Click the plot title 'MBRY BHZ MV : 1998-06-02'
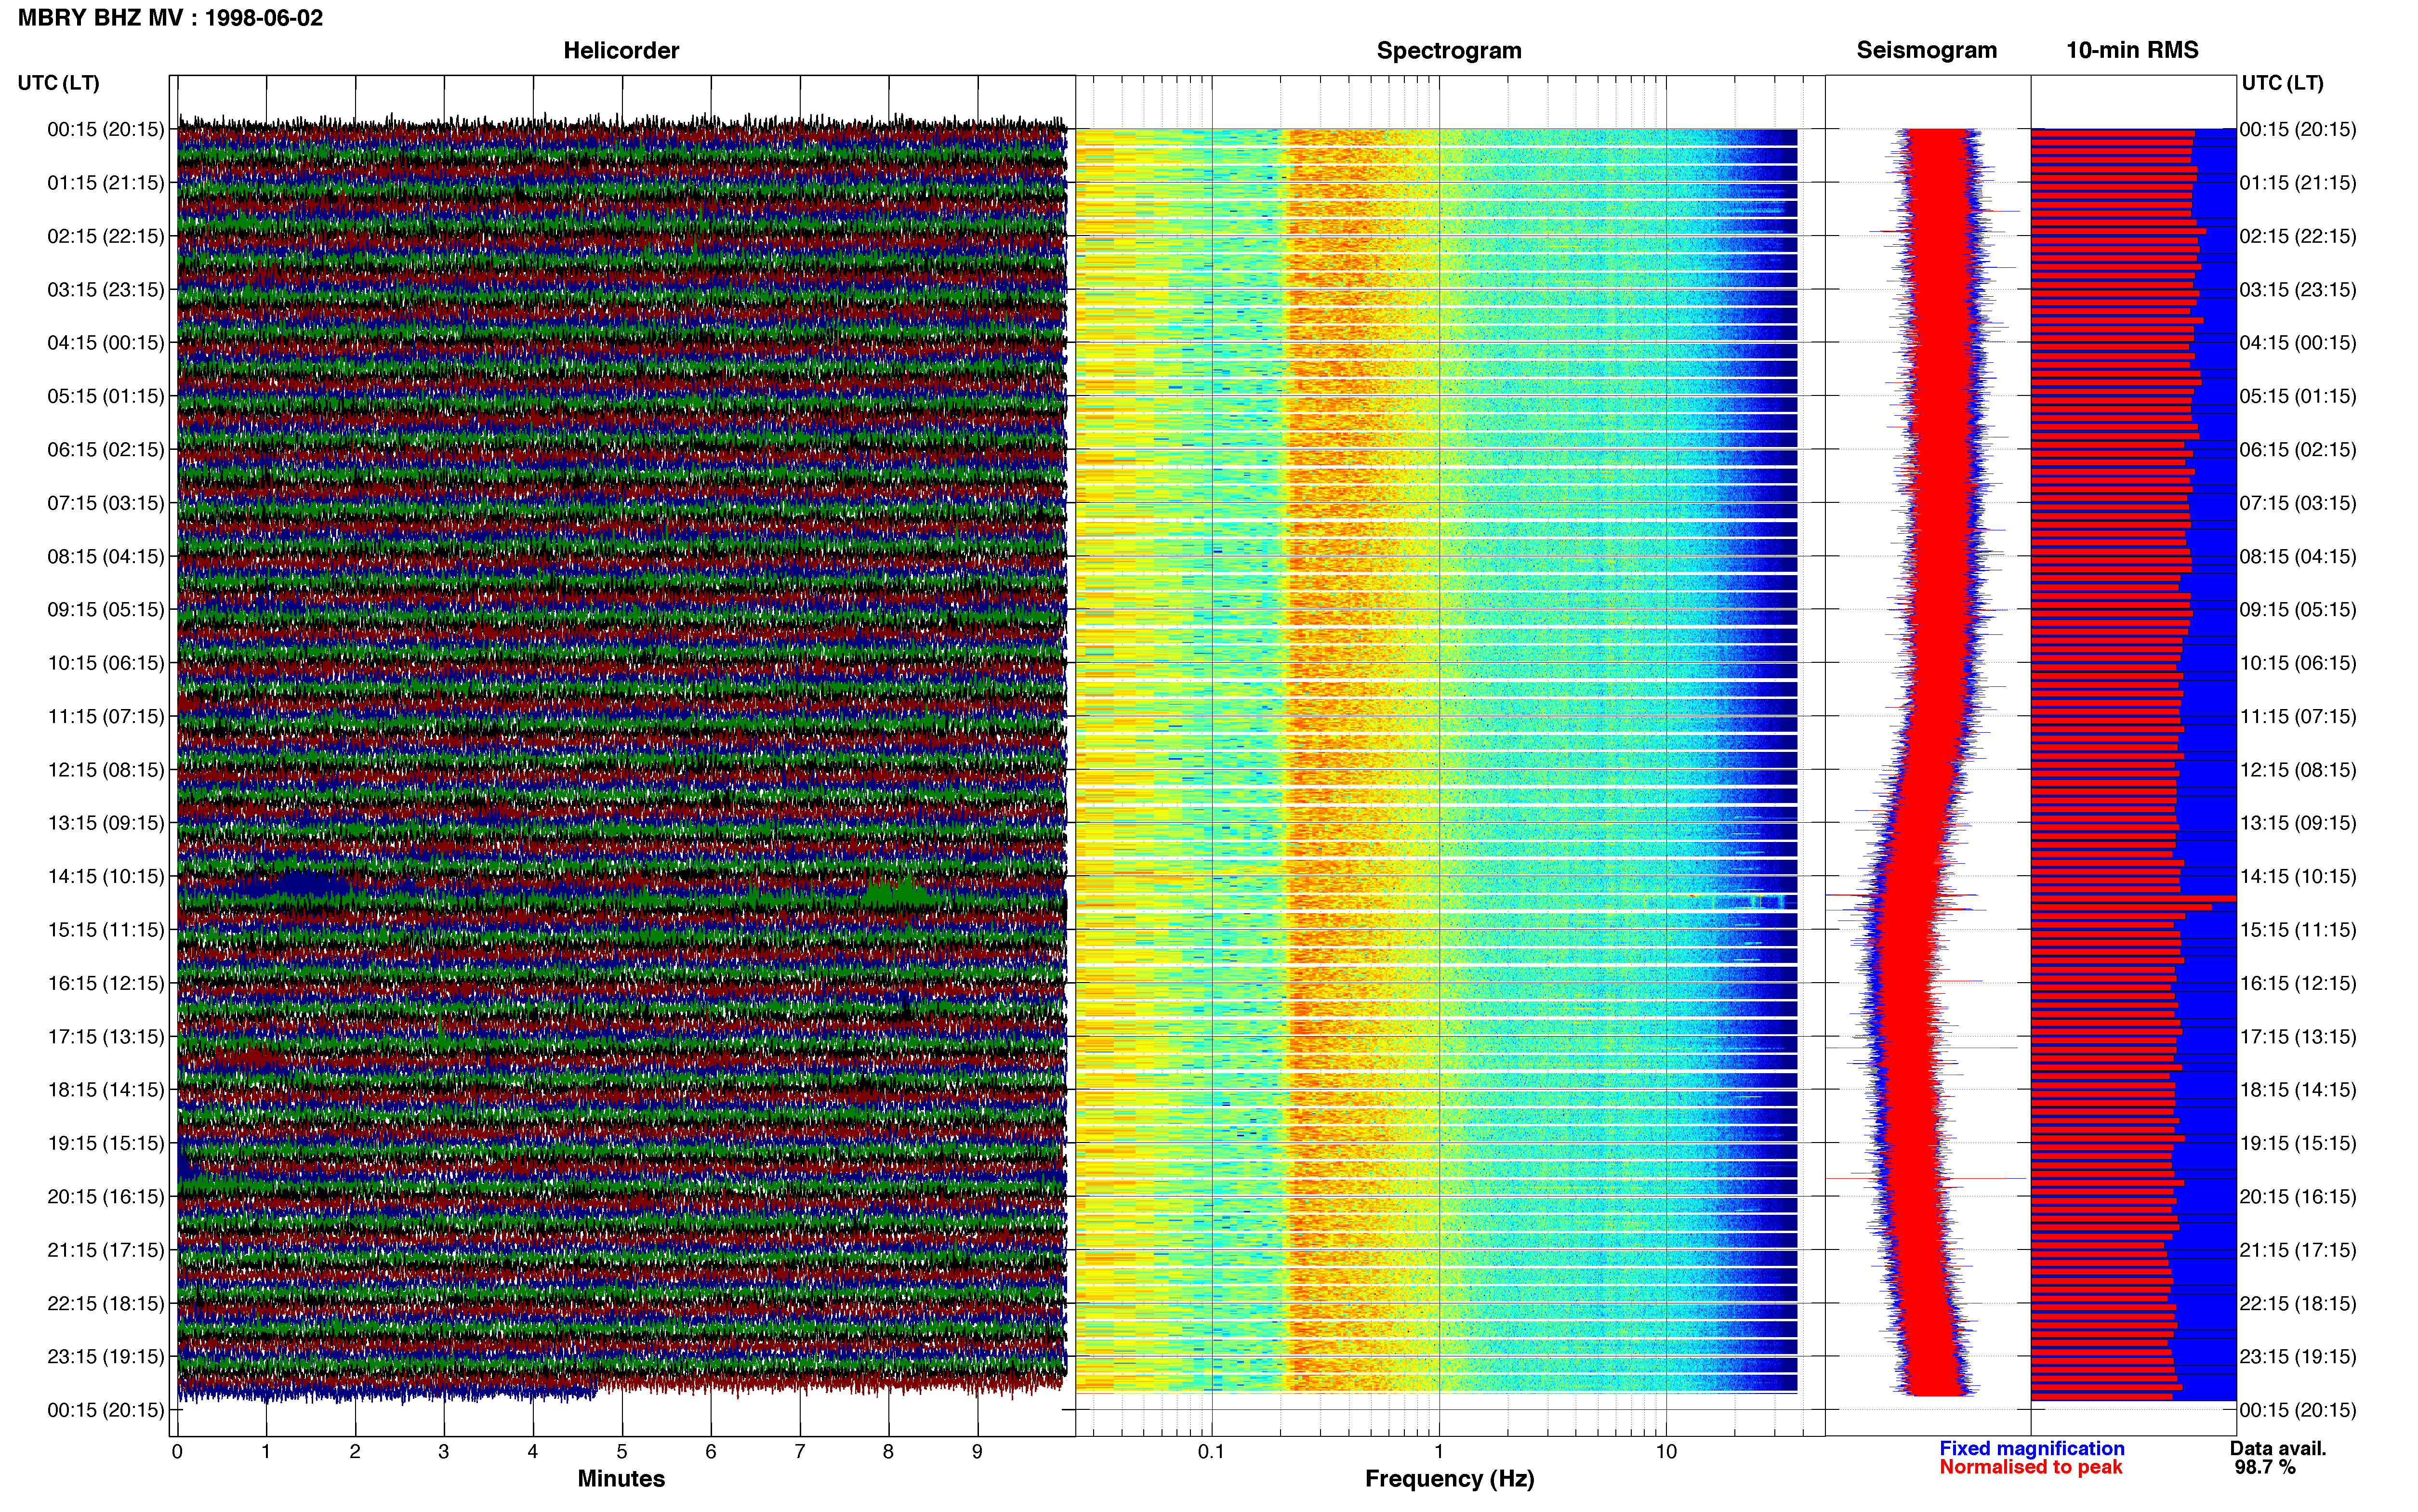The image size is (2418, 1512). point(171,18)
